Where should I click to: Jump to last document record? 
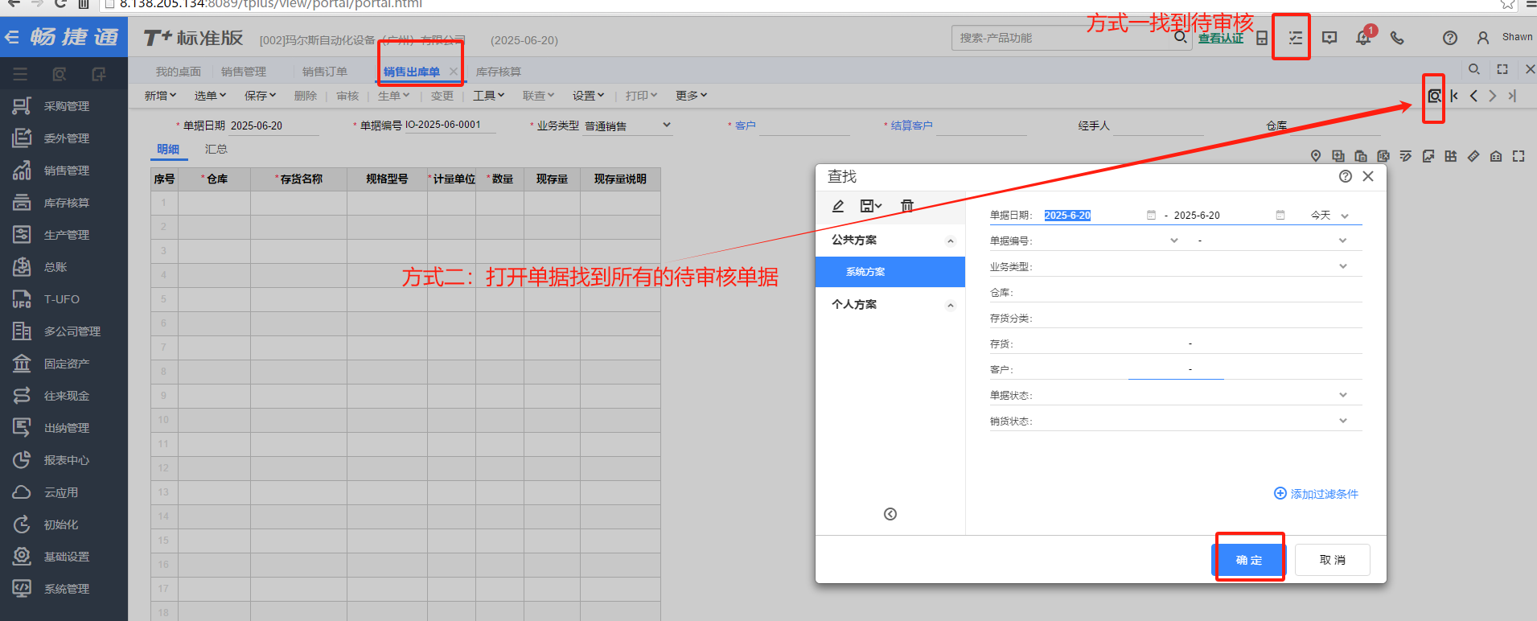pyautogui.click(x=1512, y=96)
